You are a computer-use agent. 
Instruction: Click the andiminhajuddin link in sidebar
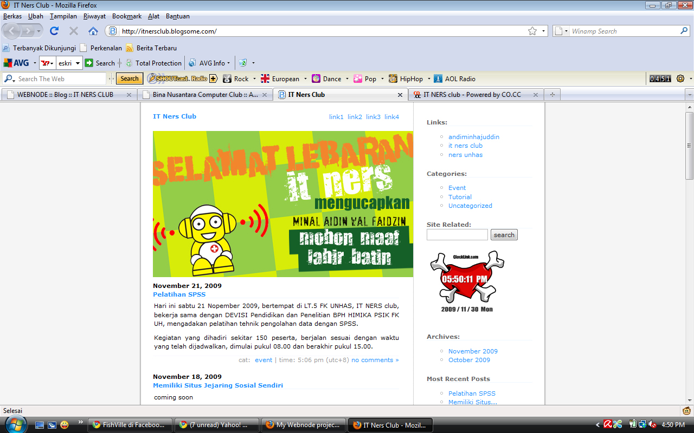click(x=473, y=137)
